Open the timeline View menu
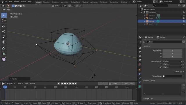 (26, 84)
